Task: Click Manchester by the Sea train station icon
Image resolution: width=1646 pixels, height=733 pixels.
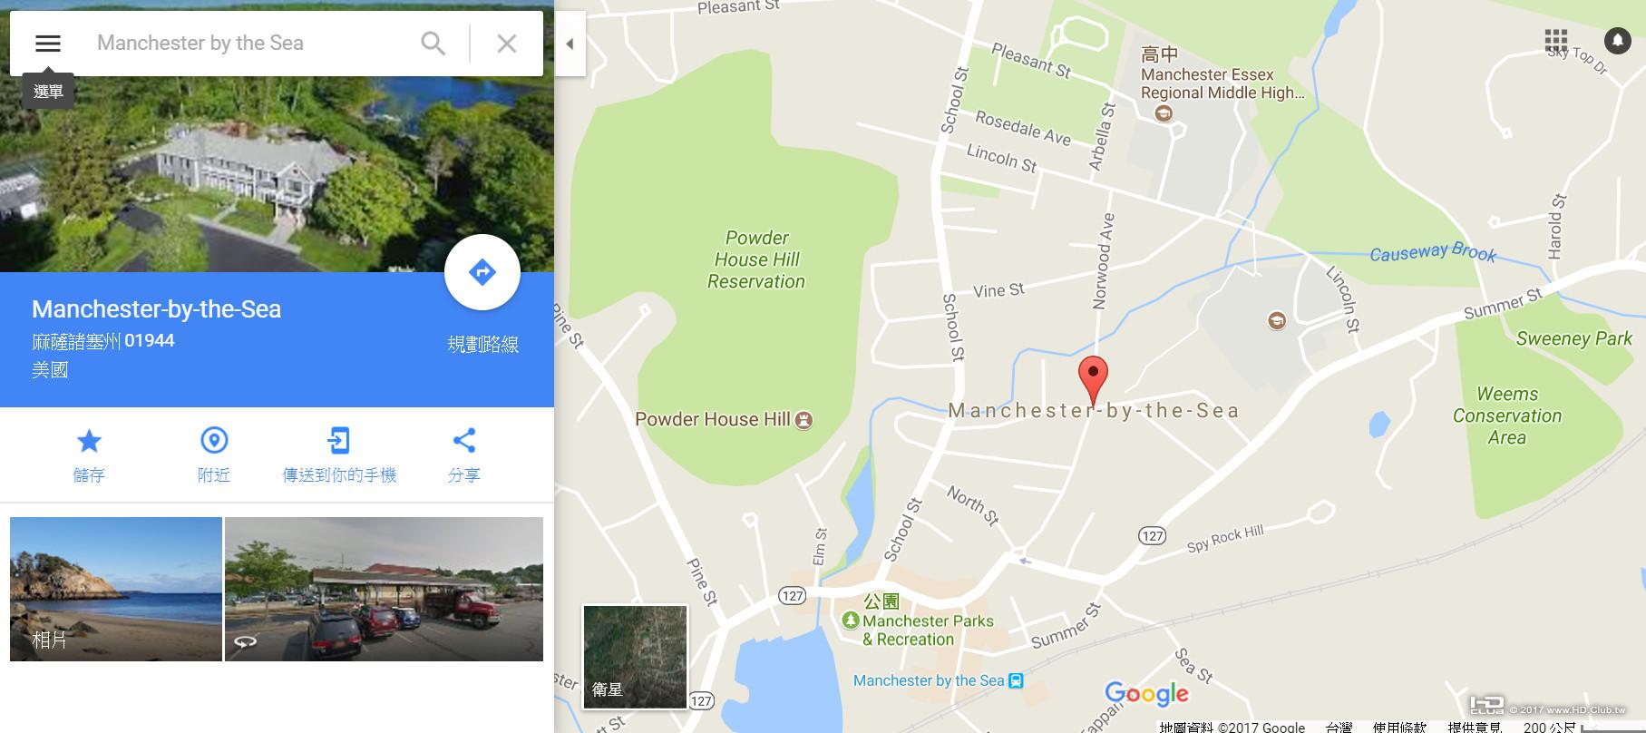Action: point(1017,680)
